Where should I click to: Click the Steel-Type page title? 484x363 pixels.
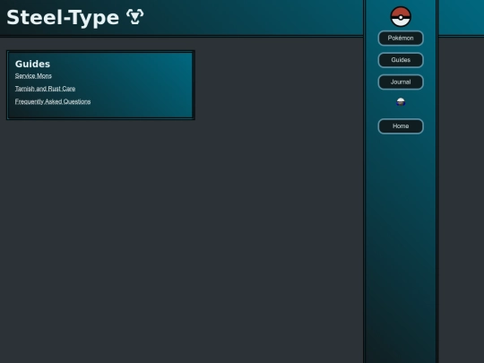(x=63, y=17)
